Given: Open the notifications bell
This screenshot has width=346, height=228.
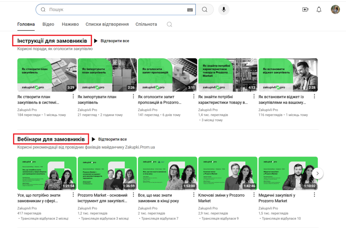Looking at the screenshot, I should tap(319, 9).
